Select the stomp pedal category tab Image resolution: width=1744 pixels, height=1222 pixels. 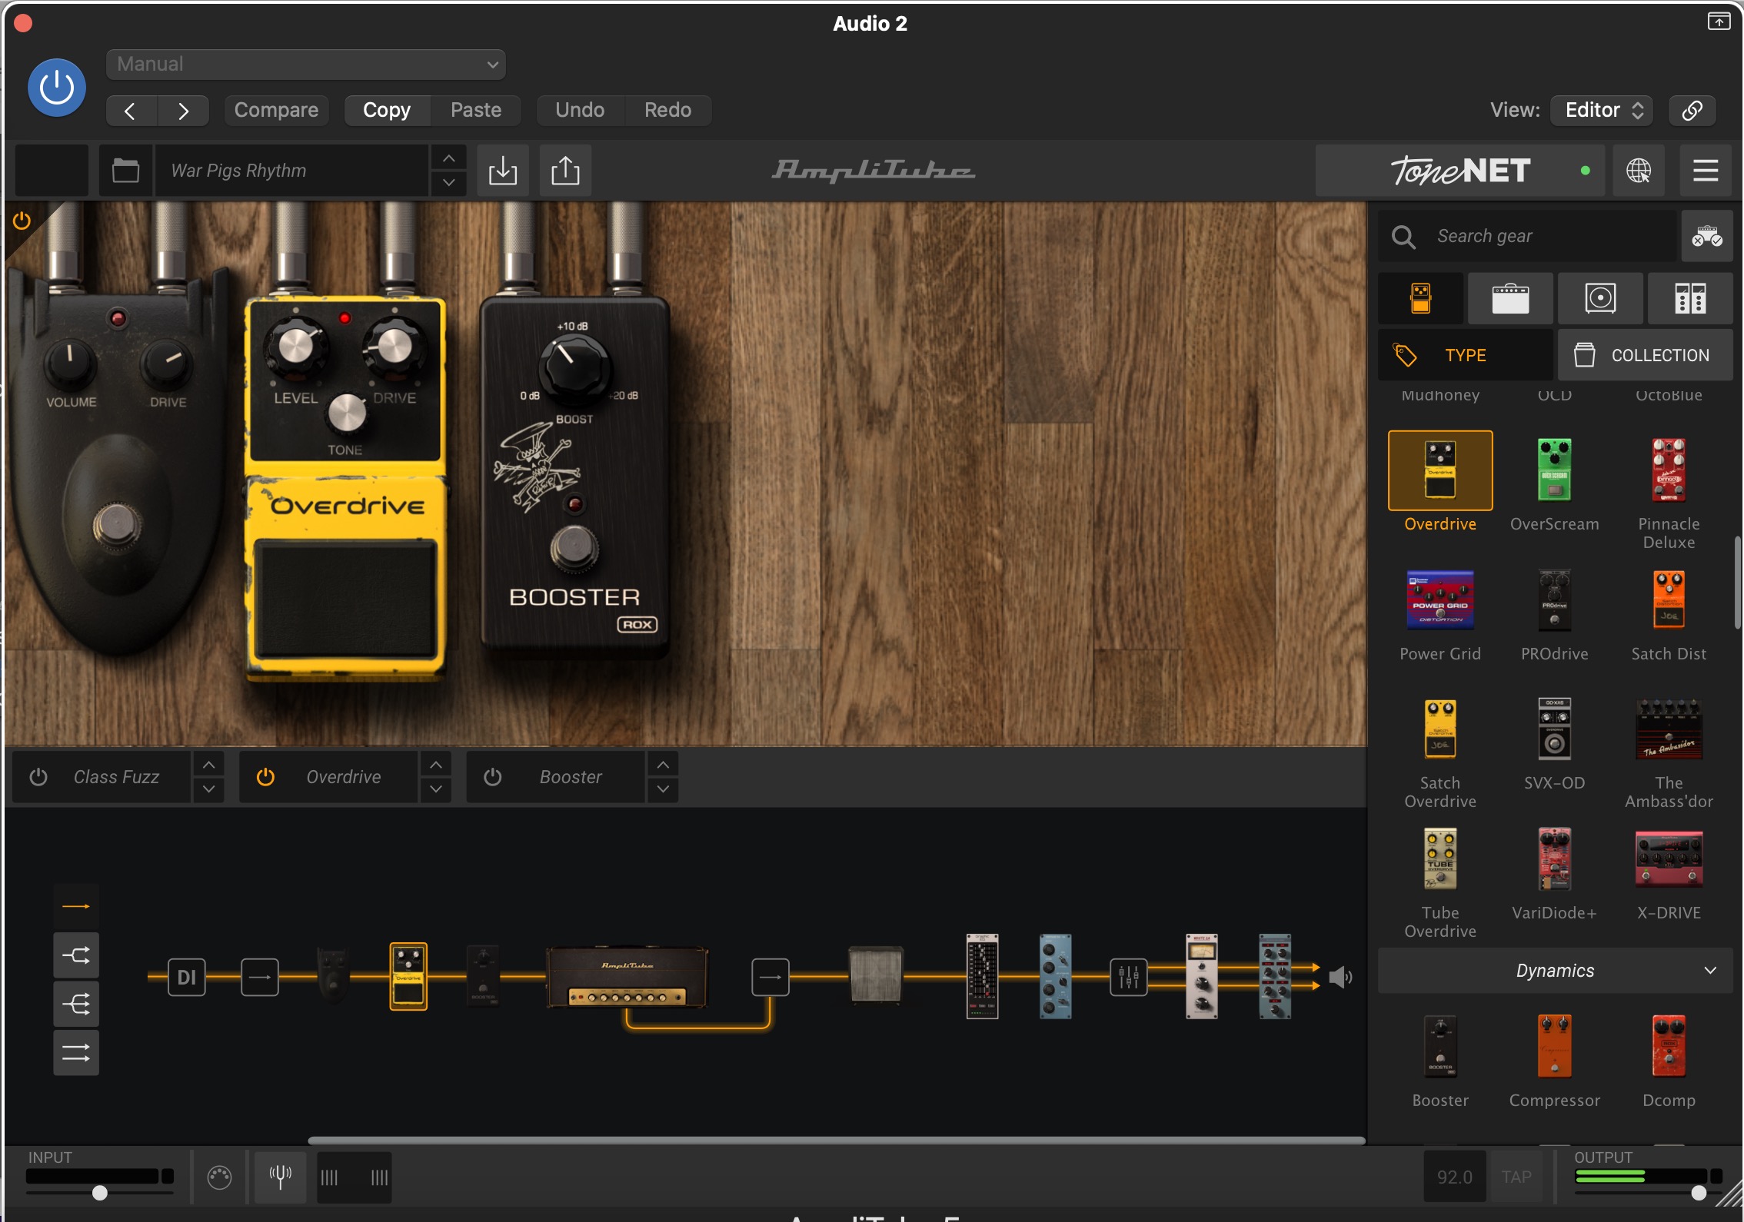pyautogui.click(x=1420, y=298)
